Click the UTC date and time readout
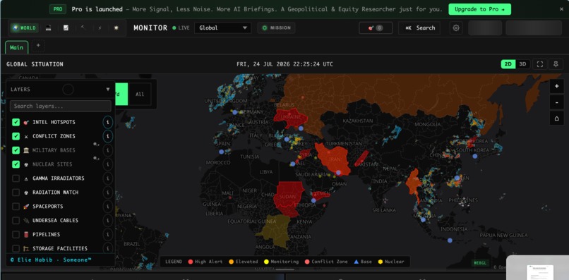 pos(285,64)
